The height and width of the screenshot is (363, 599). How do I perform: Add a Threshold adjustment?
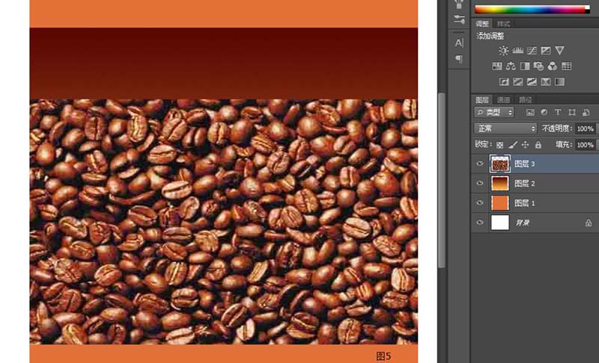point(532,81)
